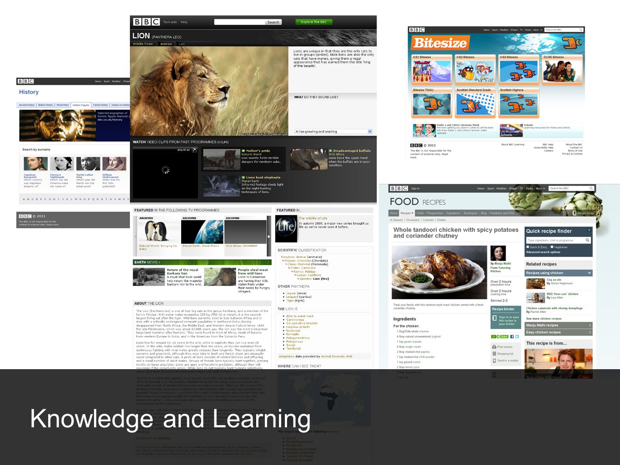Open the Historic Figures tab on History page
This screenshot has width=620, height=465.
pos(81,105)
